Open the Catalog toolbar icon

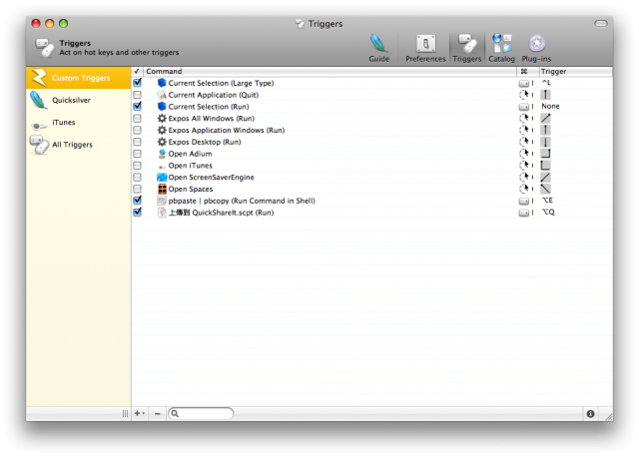pos(501,48)
